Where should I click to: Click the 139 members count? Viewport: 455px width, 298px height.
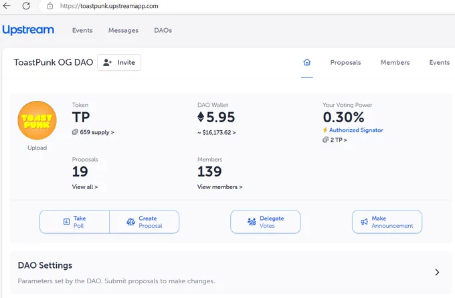tap(209, 172)
